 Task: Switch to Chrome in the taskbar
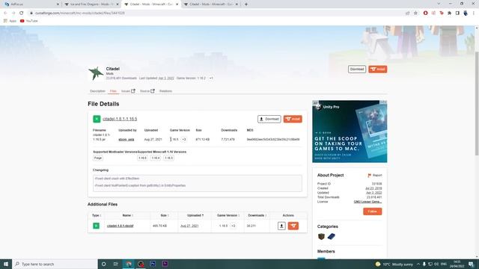click(x=129, y=264)
